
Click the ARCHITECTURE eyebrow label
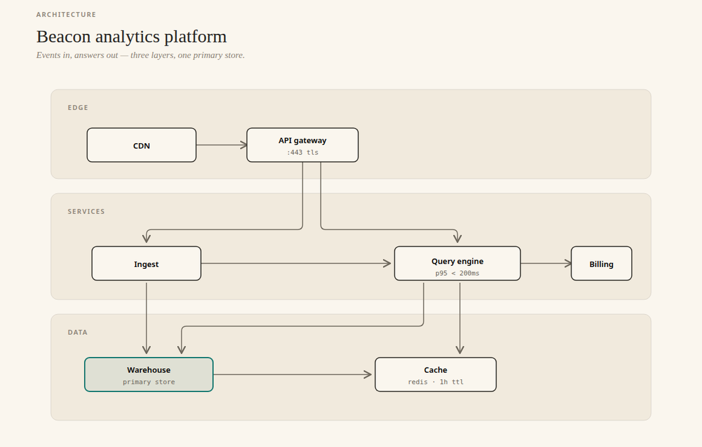(x=66, y=15)
